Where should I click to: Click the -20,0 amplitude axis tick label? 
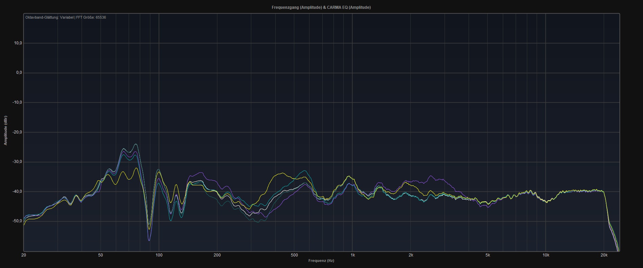click(x=17, y=132)
